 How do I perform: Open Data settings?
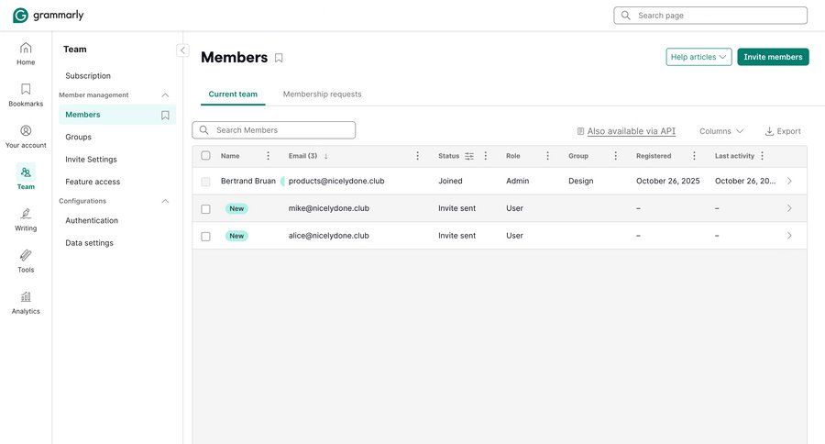coord(90,243)
